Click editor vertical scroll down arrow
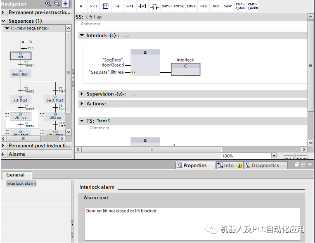The image size is (315, 243). 310,143
